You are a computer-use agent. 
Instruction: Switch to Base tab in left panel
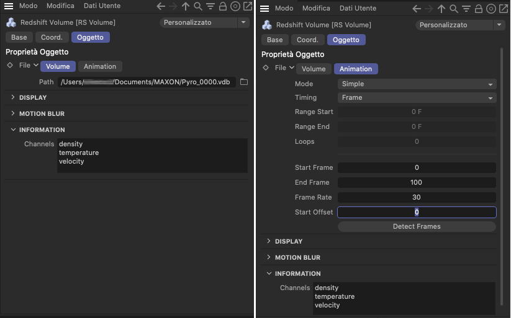coord(19,37)
